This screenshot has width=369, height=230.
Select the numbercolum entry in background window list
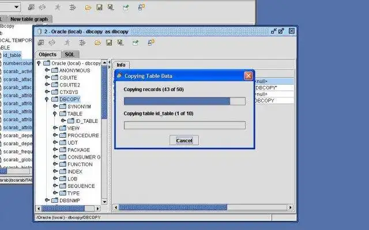click(x=17, y=63)
